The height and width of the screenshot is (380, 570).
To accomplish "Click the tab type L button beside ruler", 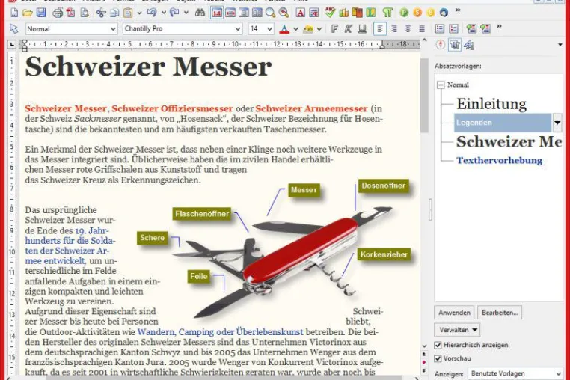I will pyautogui.click(x=12, y=44).
